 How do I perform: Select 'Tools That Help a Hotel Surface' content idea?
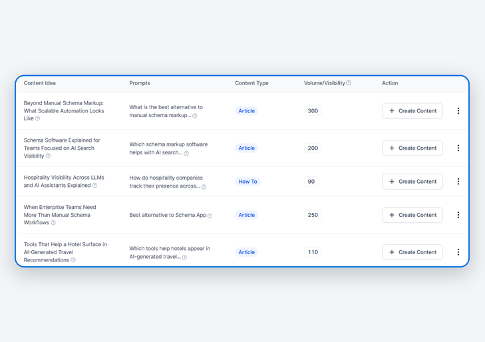click(65, 252)
